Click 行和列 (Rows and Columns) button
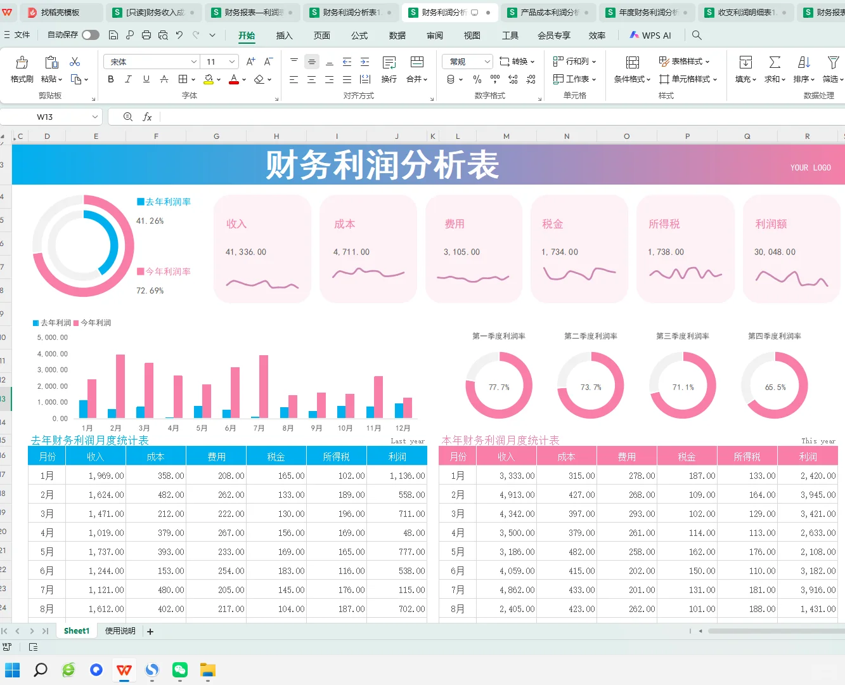 (575, 62)
